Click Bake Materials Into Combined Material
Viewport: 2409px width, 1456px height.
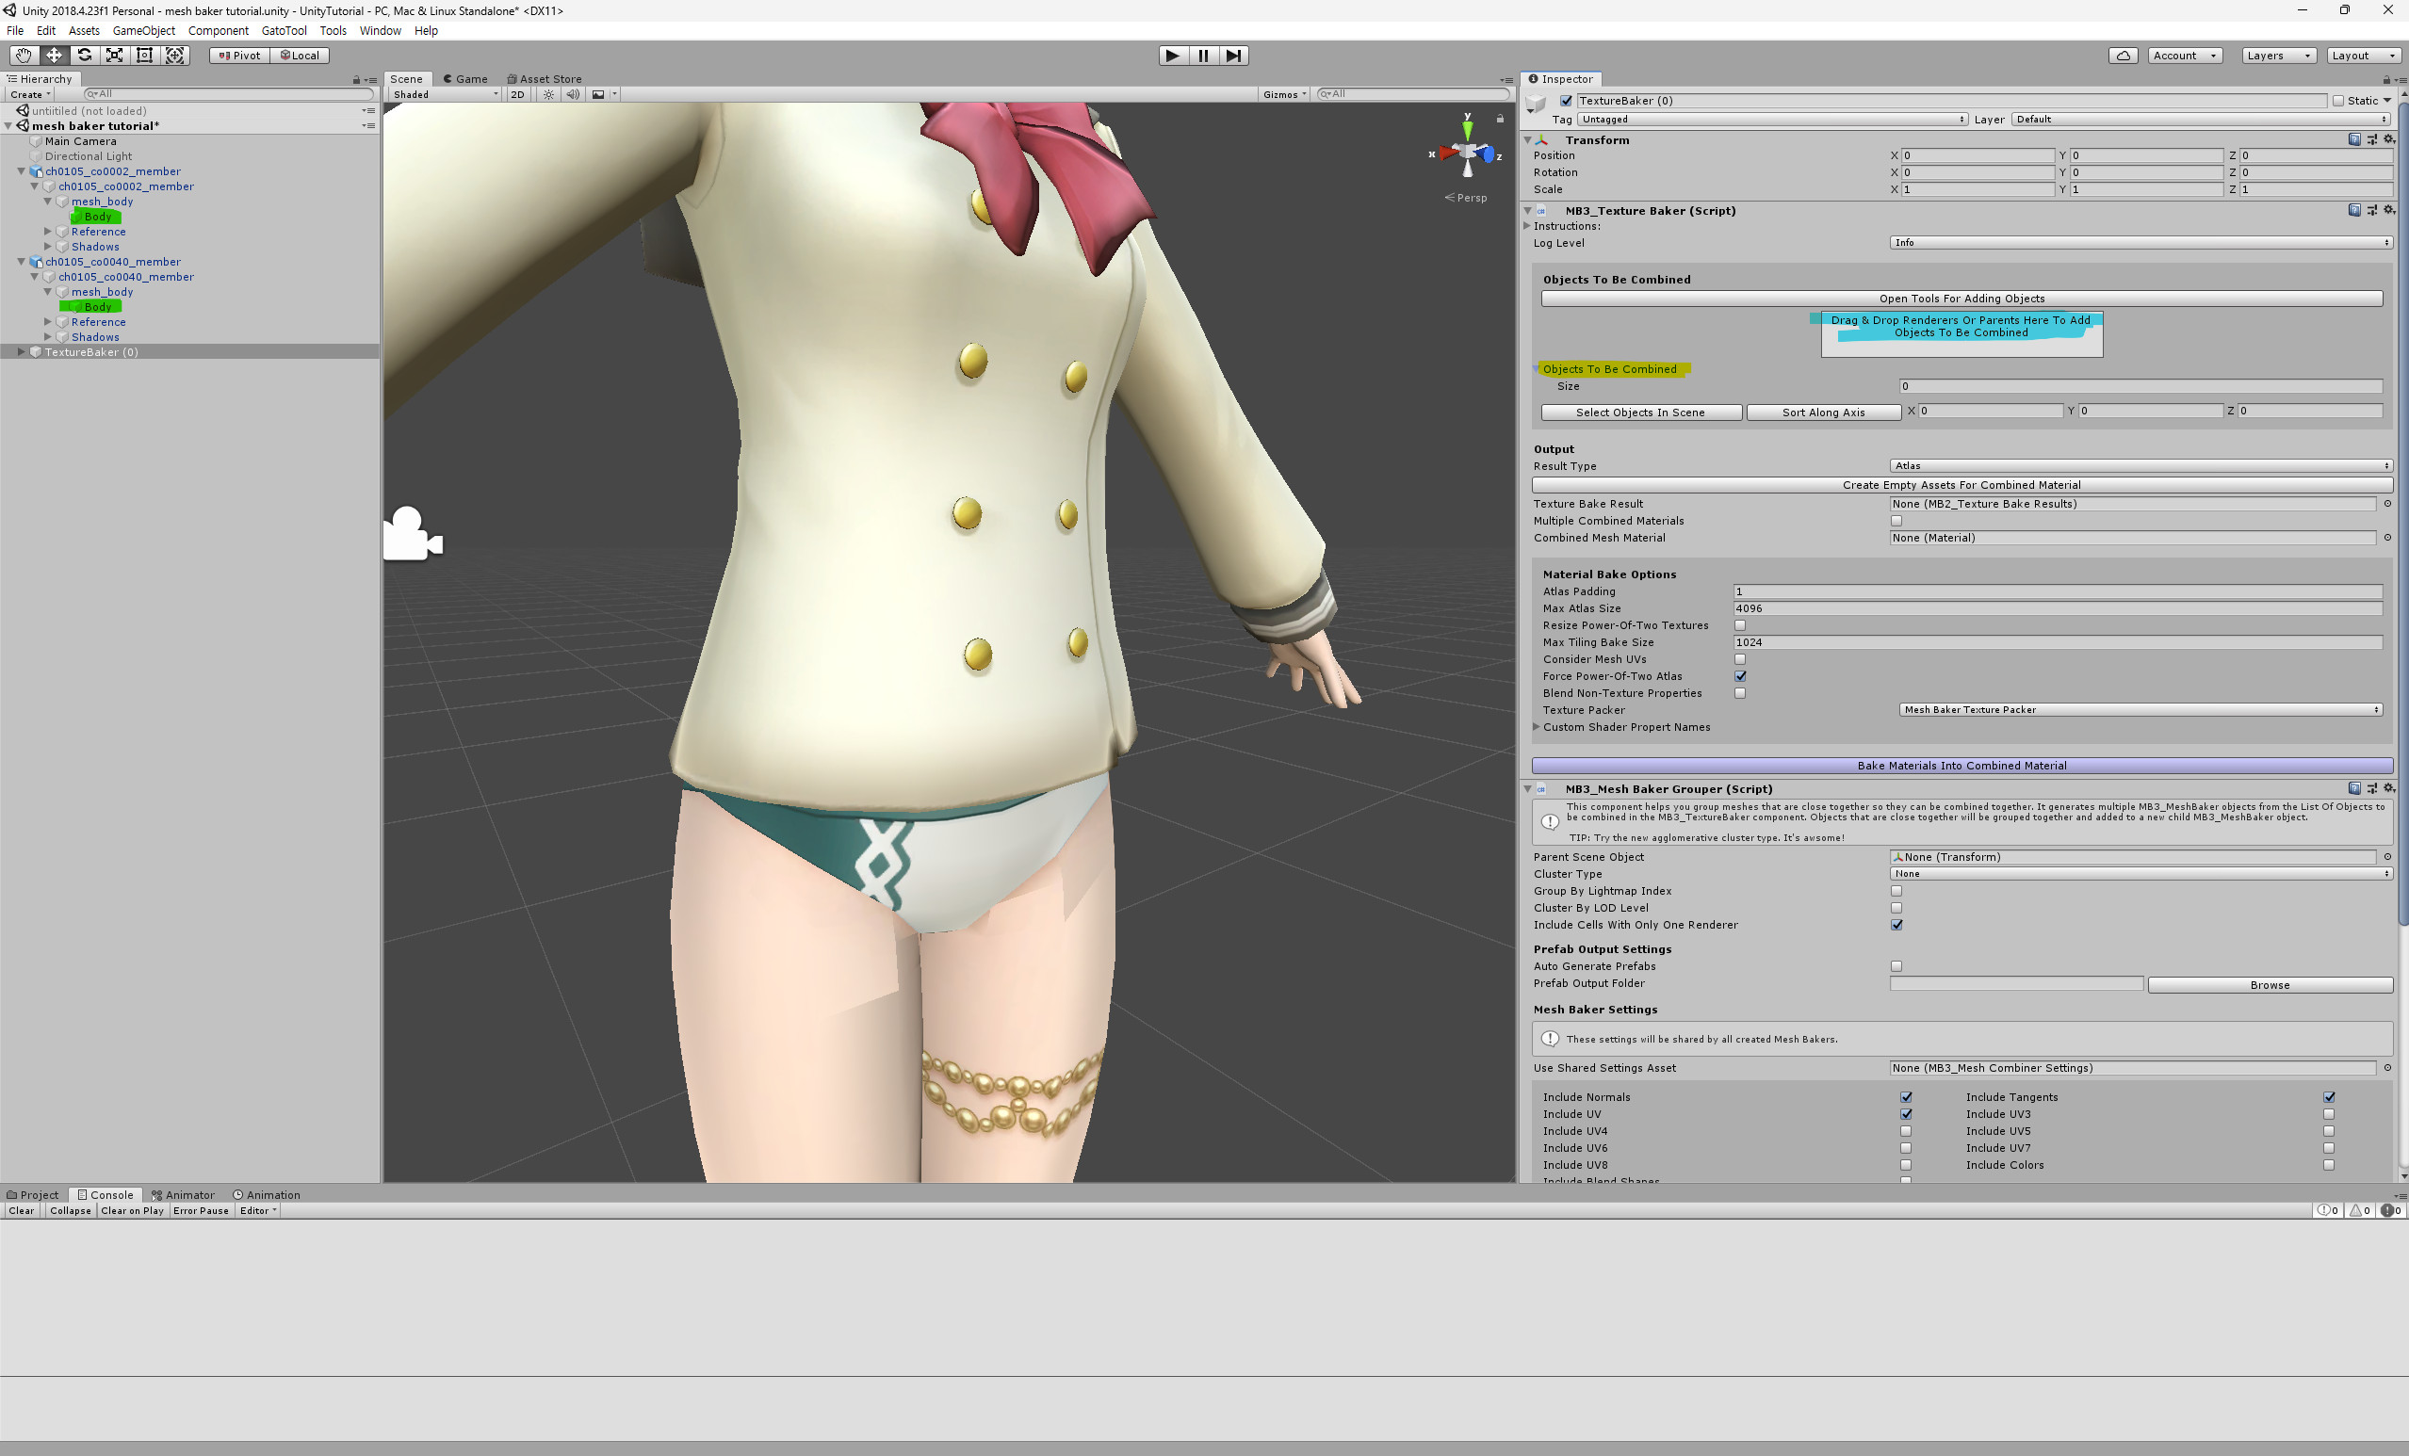pyautogui.click(x=1961, y=766)
